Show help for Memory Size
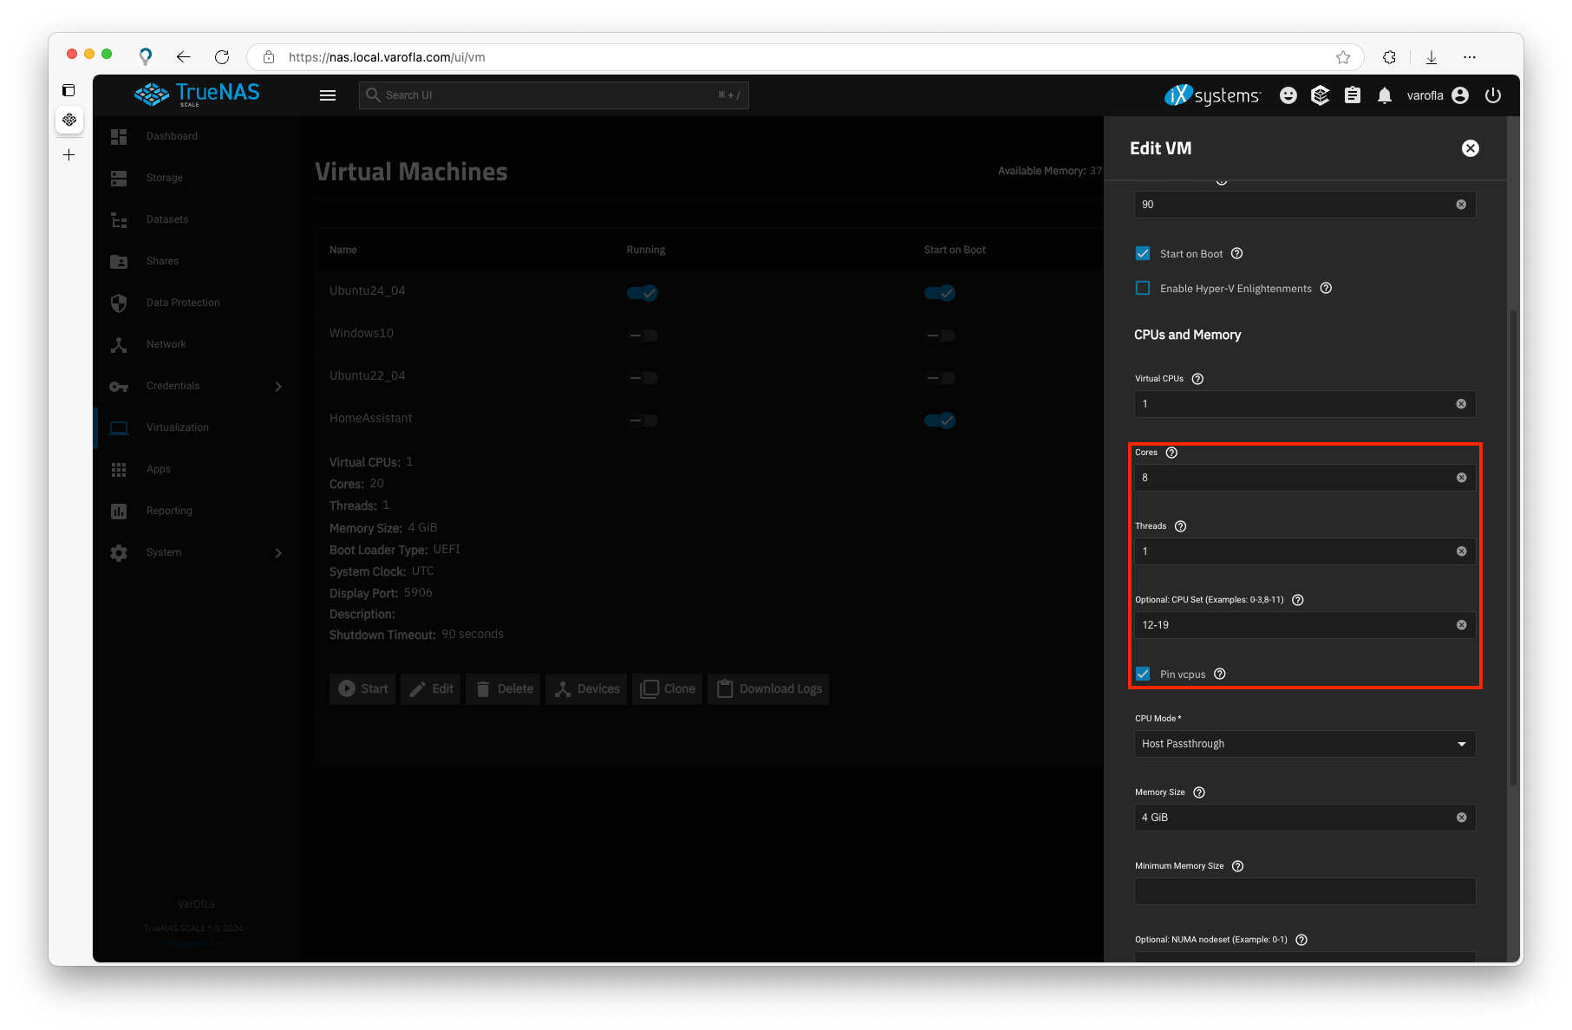 [1199, 792]
